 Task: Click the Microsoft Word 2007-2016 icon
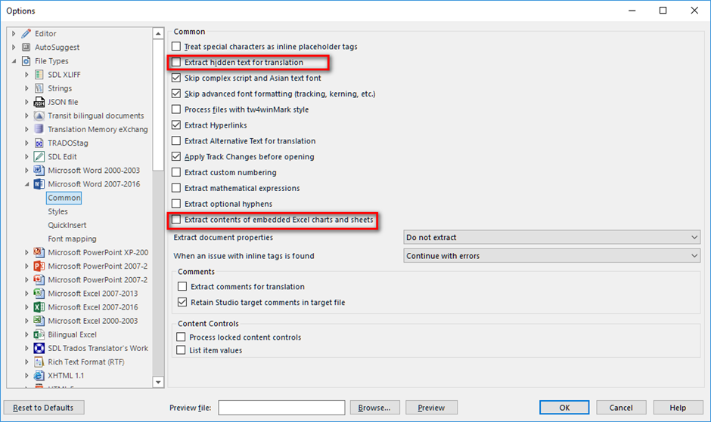(x=39, y=184)
